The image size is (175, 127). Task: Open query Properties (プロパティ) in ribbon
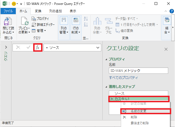point(40,18)
